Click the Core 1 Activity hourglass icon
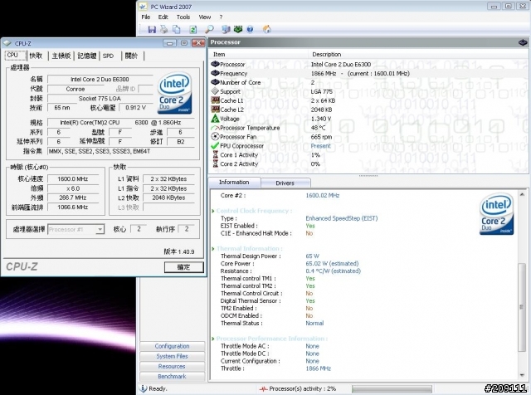The width and height of the screenshot is (531, 395). 216,155
